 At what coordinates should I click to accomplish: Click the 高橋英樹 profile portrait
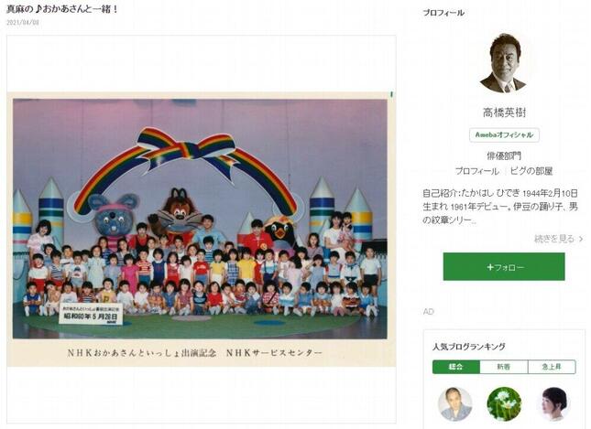coord(504,63)
